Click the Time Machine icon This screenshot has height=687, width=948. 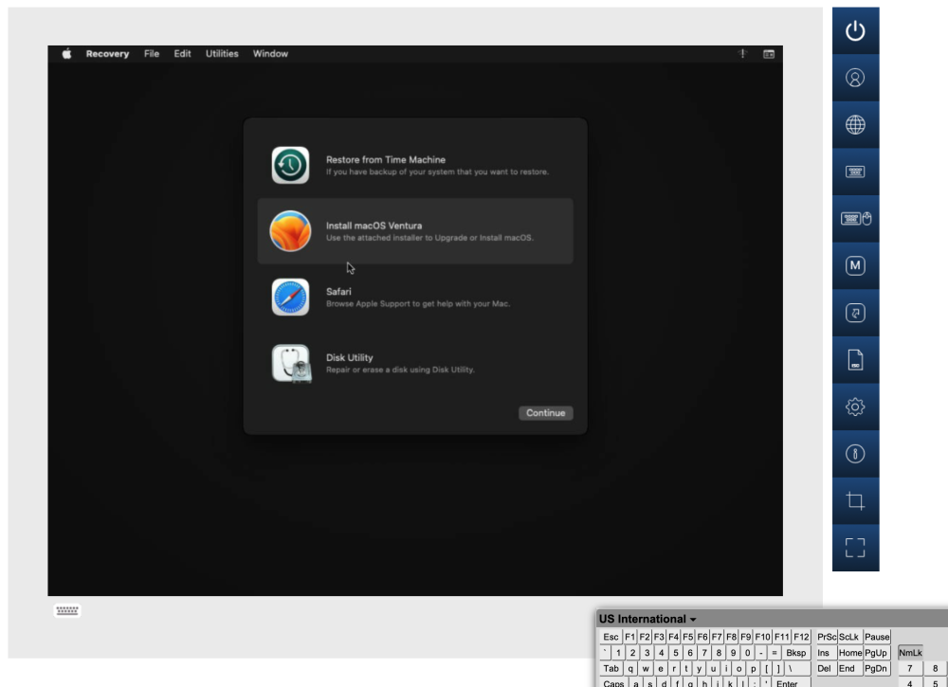click(x=290, y=165)
